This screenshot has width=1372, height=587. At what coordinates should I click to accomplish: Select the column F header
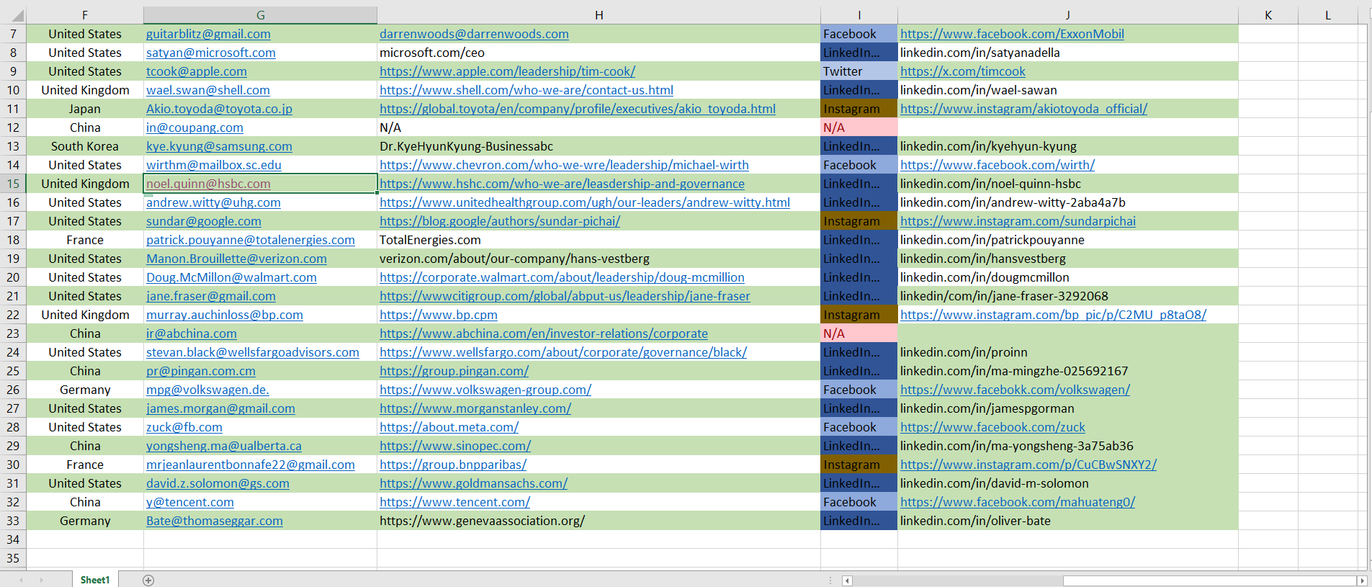click(85, 15)
